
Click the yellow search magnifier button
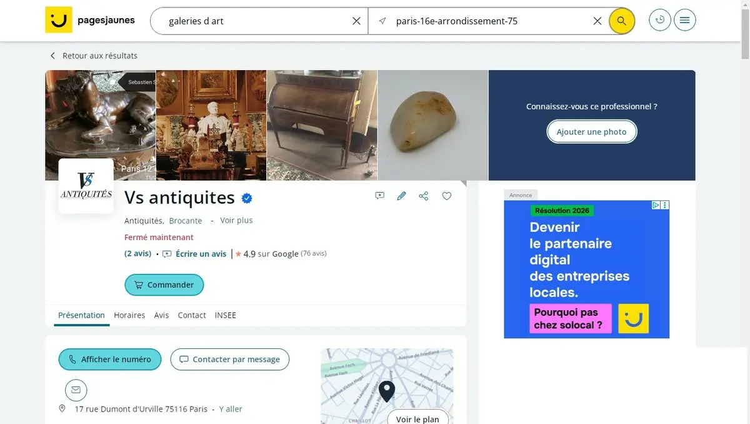(621, 21)
